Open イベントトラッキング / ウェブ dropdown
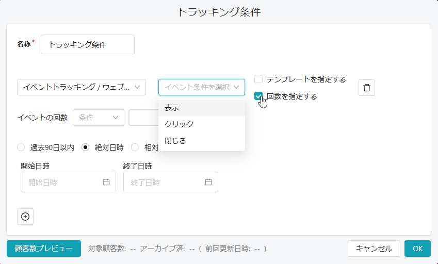This screenshot has height=264, width=438. [82, 87]
